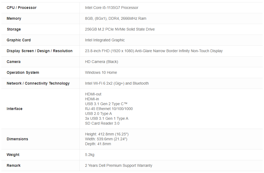Click the 5.2kg weight value
This screenshot has width=264, height=173.
coord(90,155)
